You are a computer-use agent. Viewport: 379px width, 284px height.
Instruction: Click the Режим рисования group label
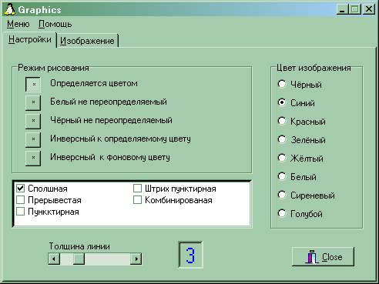tap(53, 68)
